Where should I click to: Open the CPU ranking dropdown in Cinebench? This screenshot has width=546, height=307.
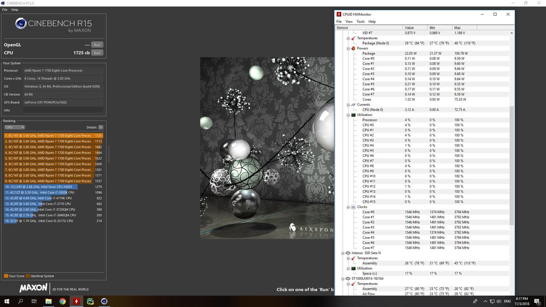(x=15, y=127)
